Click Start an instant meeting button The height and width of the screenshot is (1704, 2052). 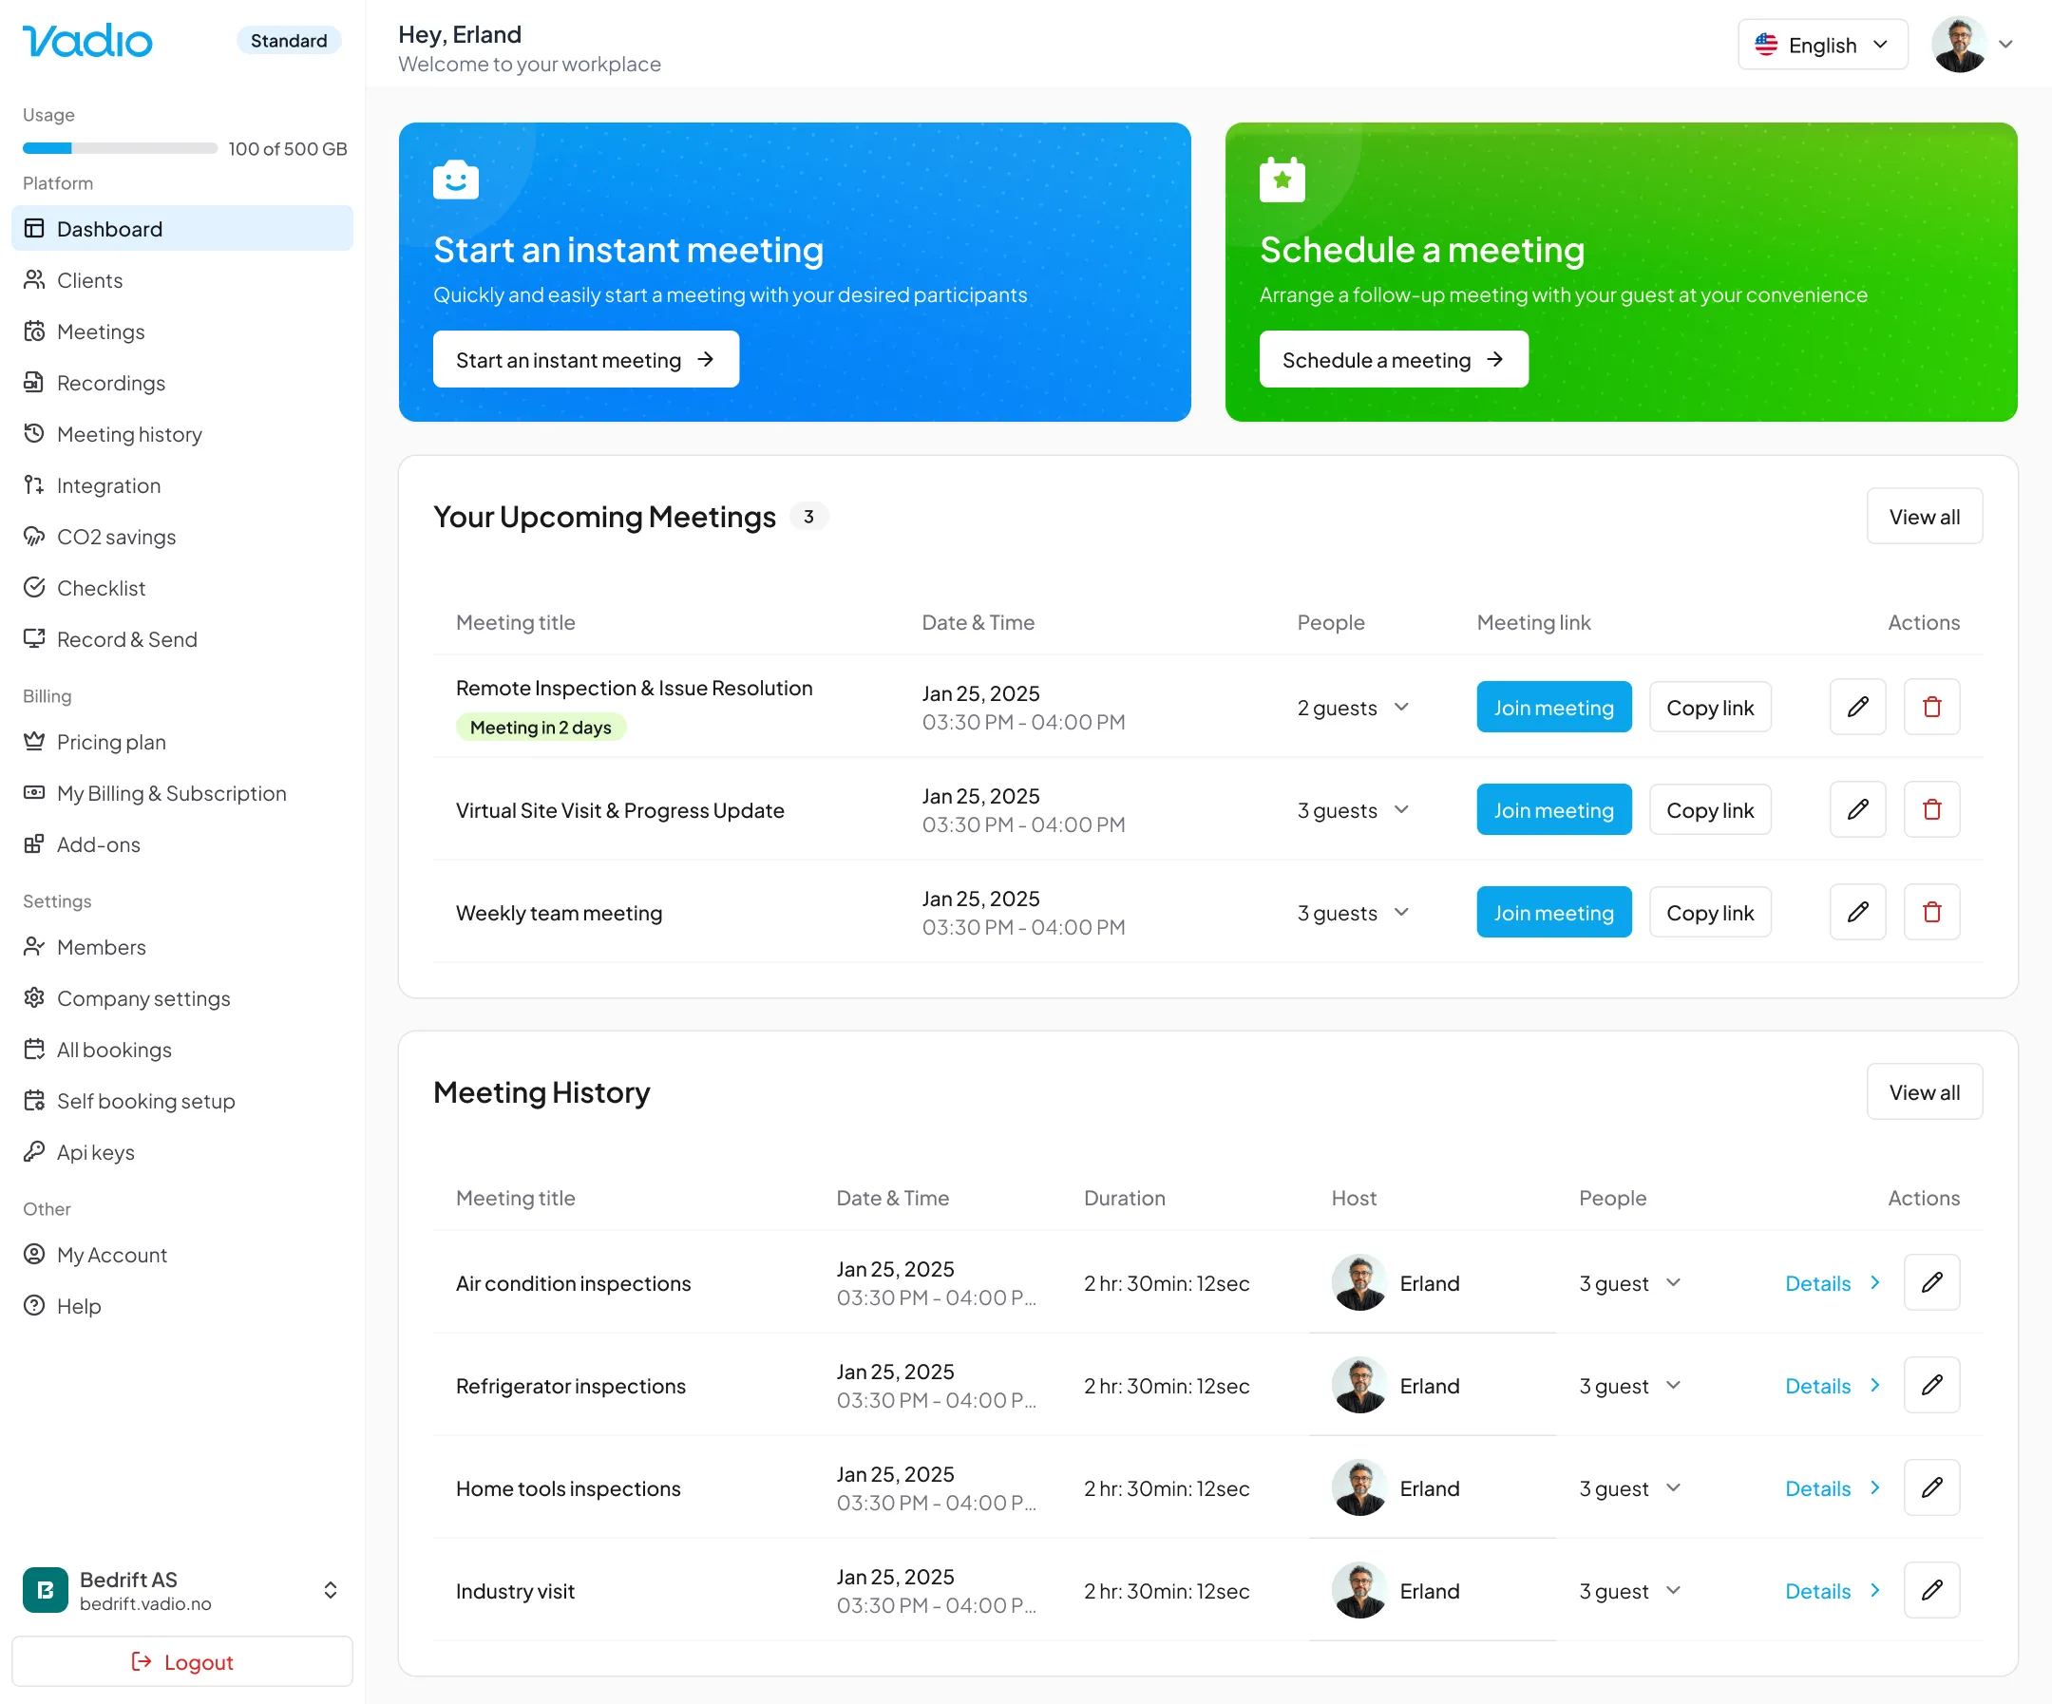(585, 360)
